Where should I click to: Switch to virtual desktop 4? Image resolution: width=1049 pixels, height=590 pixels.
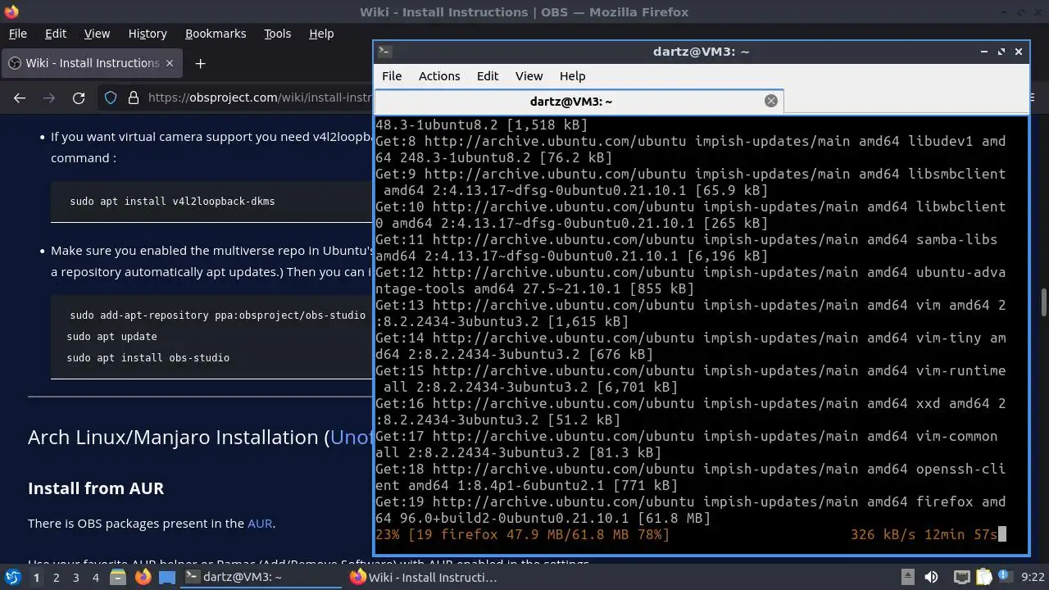click(95, 577)
